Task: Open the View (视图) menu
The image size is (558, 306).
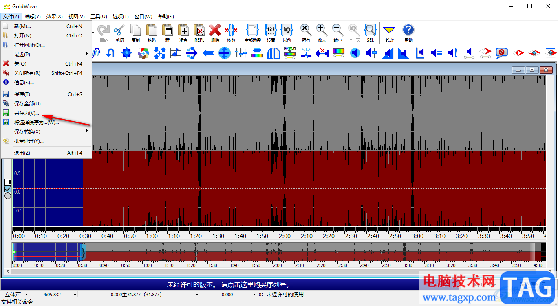Action: [76, 17]
